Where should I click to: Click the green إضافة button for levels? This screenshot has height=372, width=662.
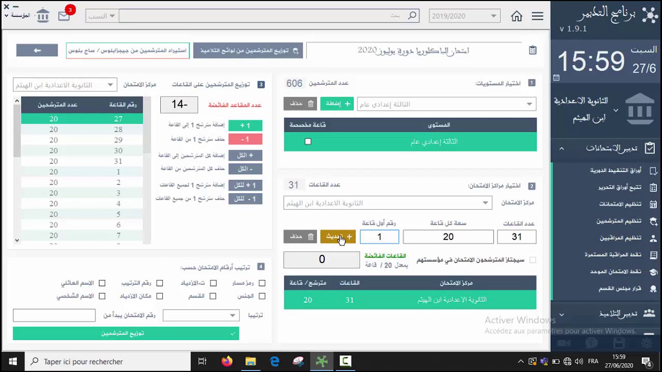pyautogui.click(x=337, y=104)
